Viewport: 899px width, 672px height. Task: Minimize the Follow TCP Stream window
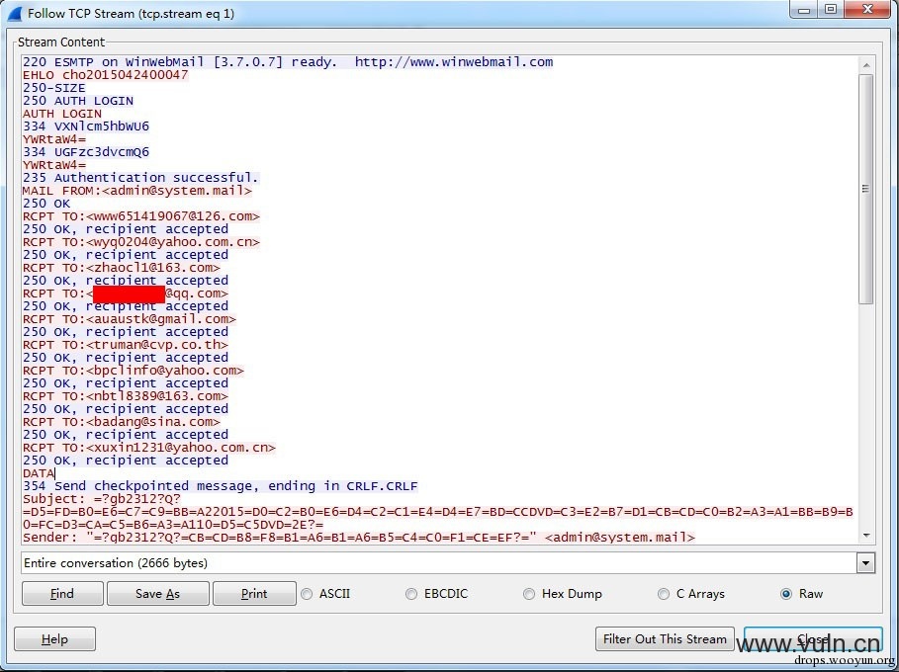802,10
